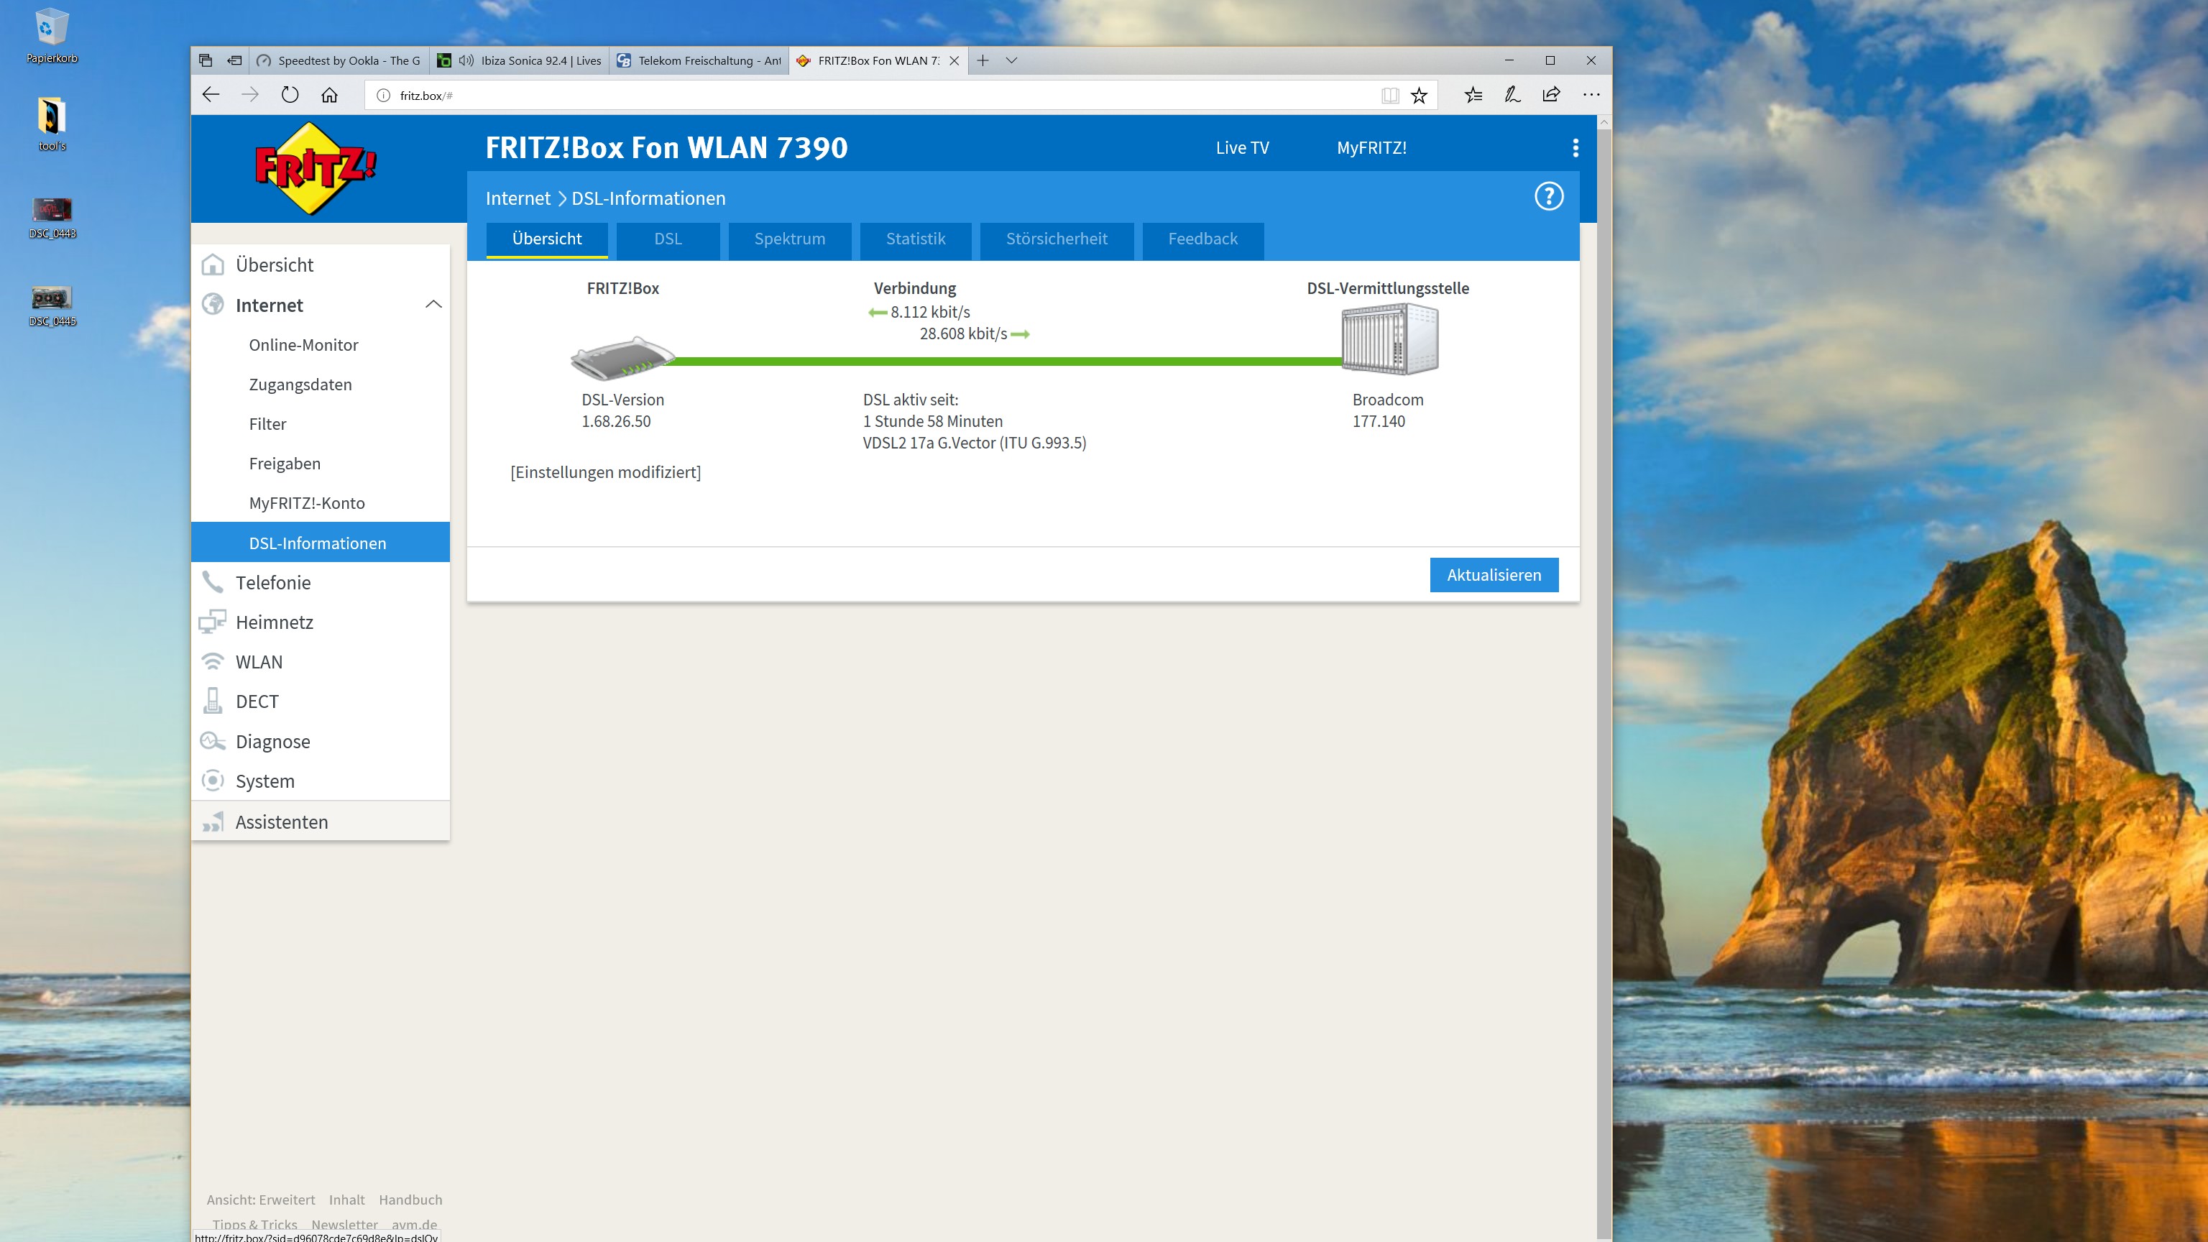
Task: Add page to favorites star icon
Action: point(1420,95)
